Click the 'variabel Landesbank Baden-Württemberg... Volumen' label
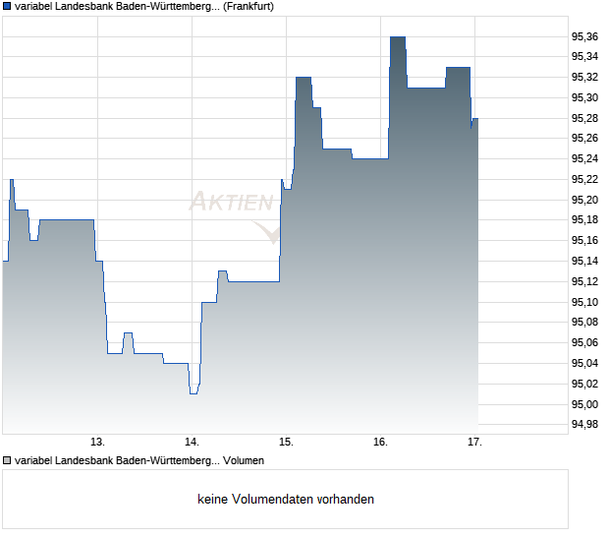 (139, 460)
